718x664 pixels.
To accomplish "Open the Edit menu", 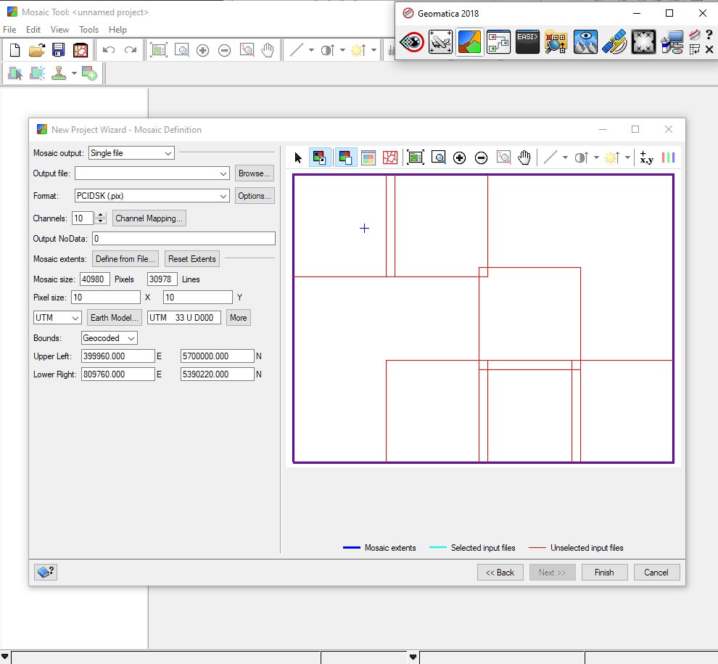I will [33, 29].
